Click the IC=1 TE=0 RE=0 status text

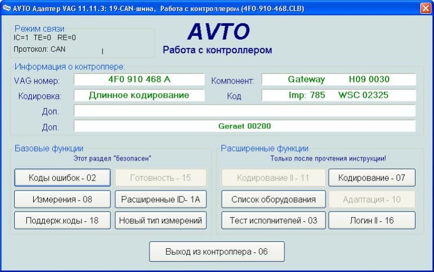(x=44, y=37)
